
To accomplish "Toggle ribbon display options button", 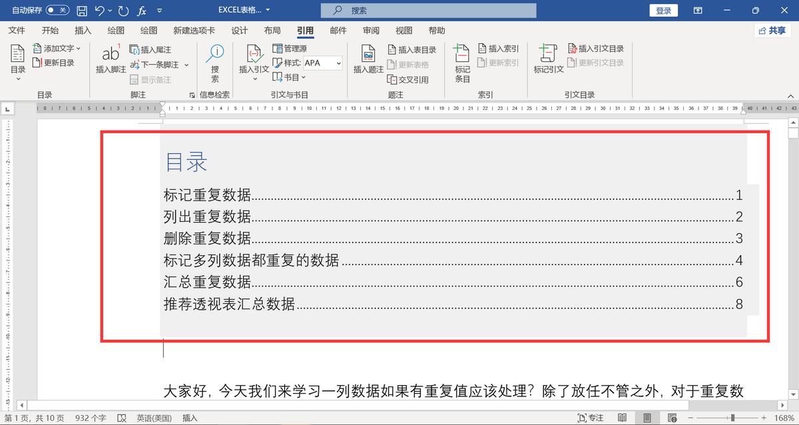I will pos(698,11).
